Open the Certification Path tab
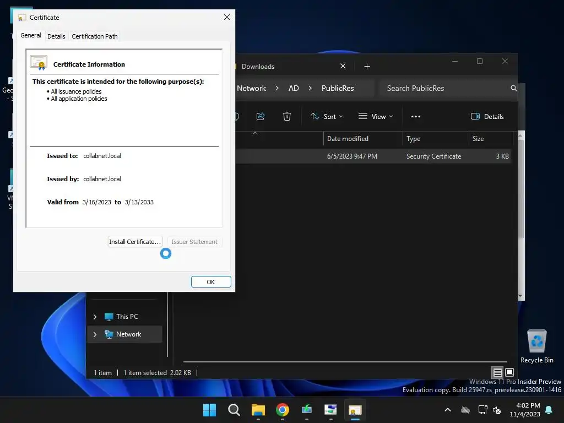Screen dimensions: 564x423 pyautogui.click(x=95, y=36)
